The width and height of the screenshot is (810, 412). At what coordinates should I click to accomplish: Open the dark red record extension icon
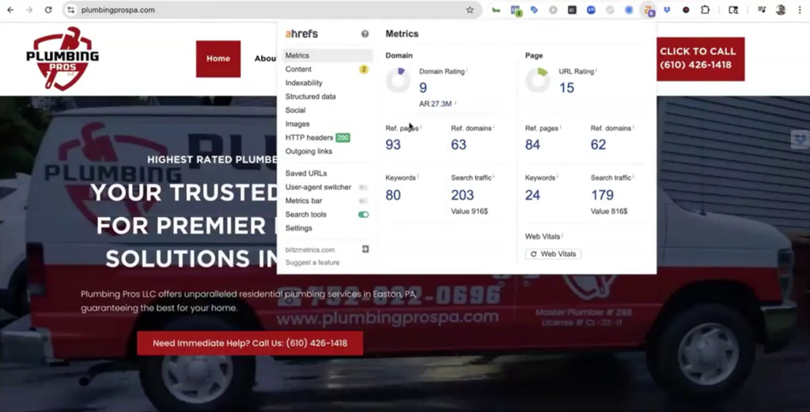coord(686,9)
